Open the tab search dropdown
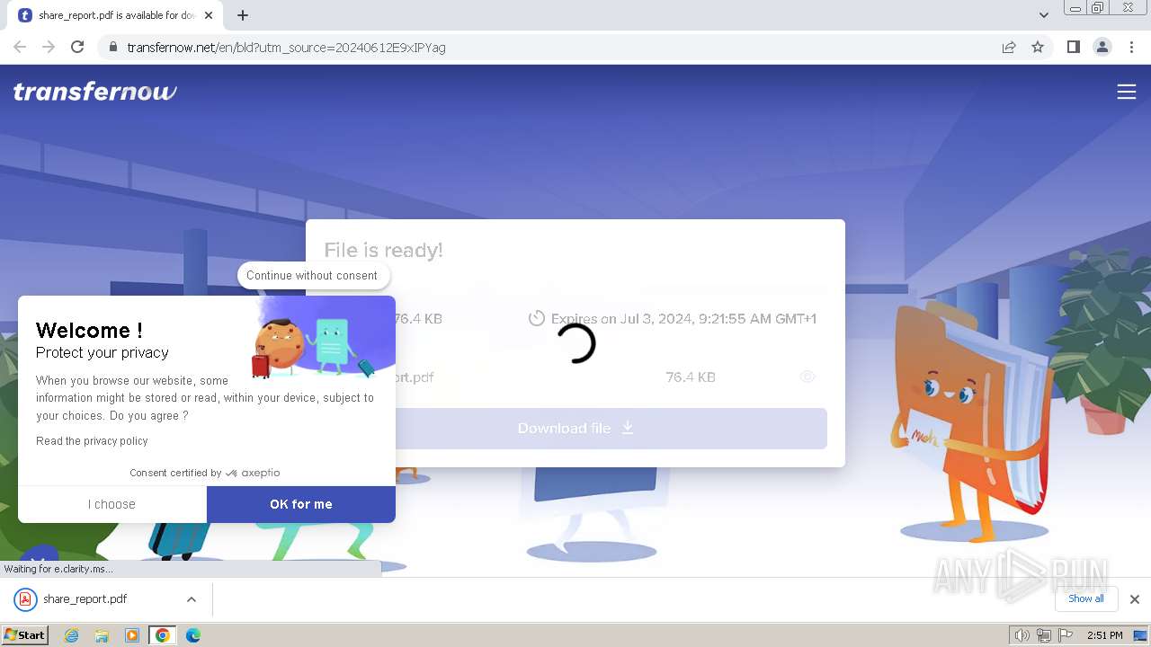The width and height of the screenshot is (1151, 647). click(x=1043, y=15)
